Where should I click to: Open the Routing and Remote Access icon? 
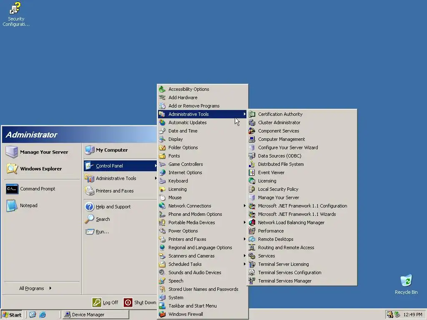click(x=252, y=247)
